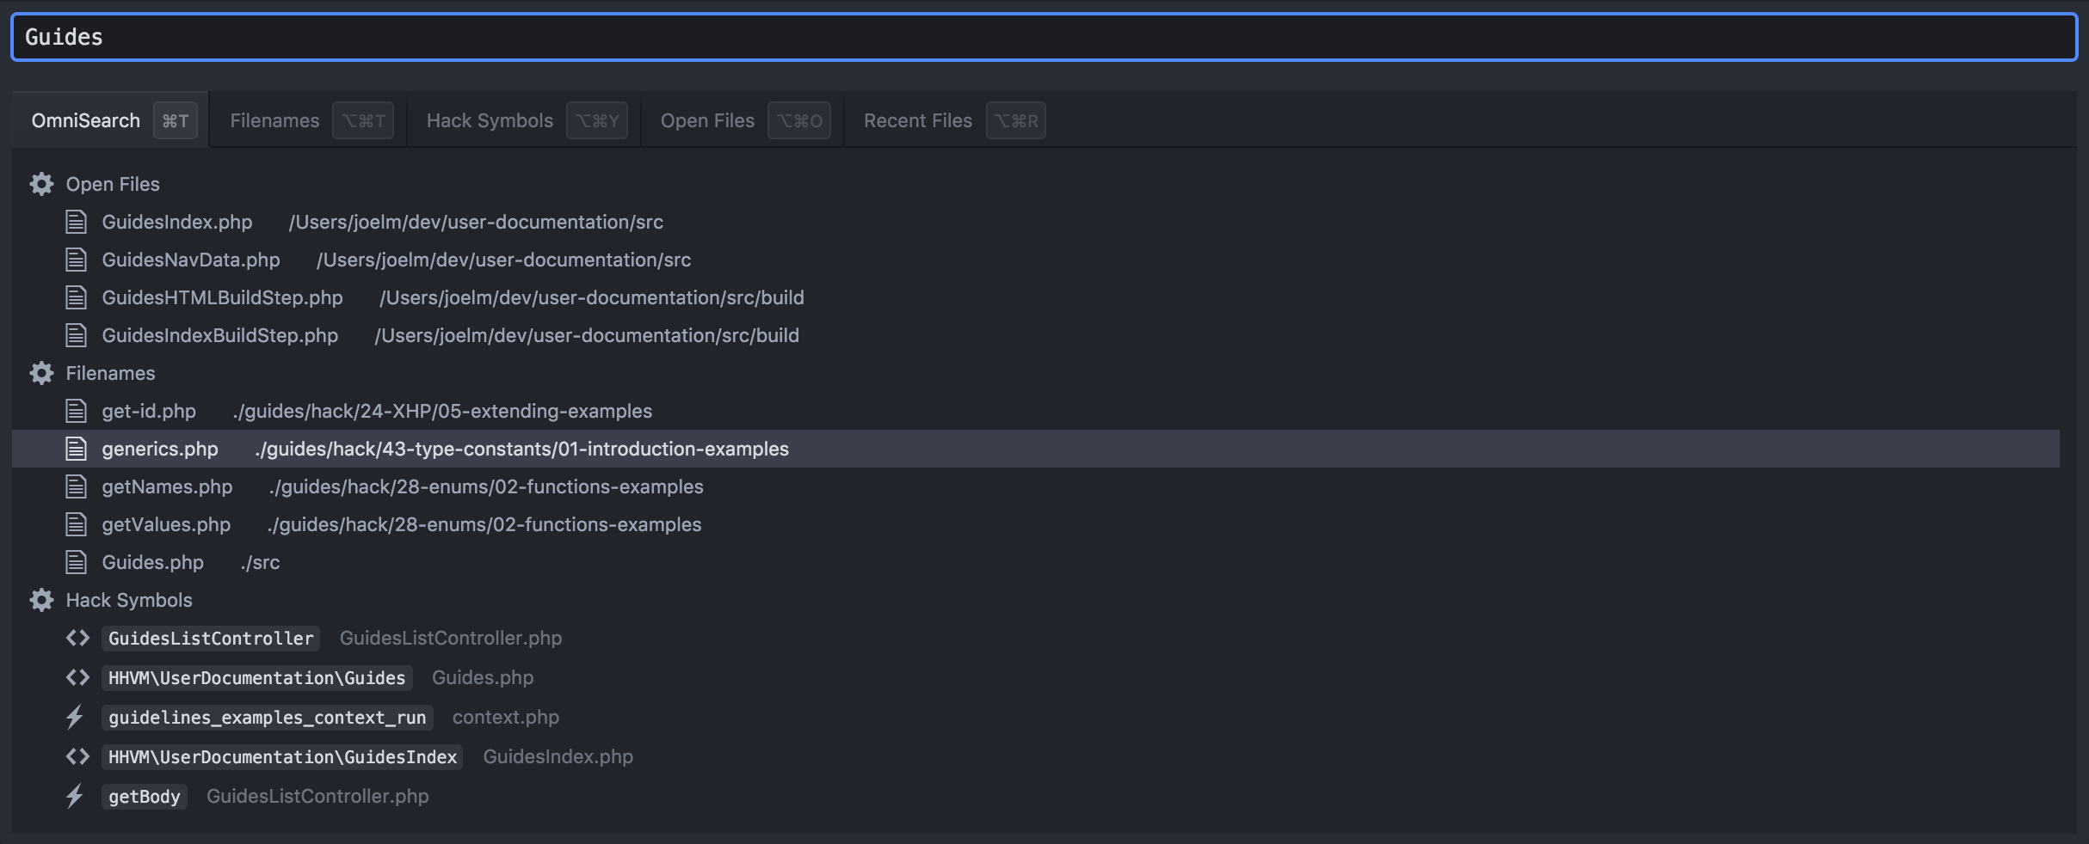Click the class icon beside HHVM\UserDocumentation\Guides
The height and width of the screenshot is (844, 2089).
77,677
